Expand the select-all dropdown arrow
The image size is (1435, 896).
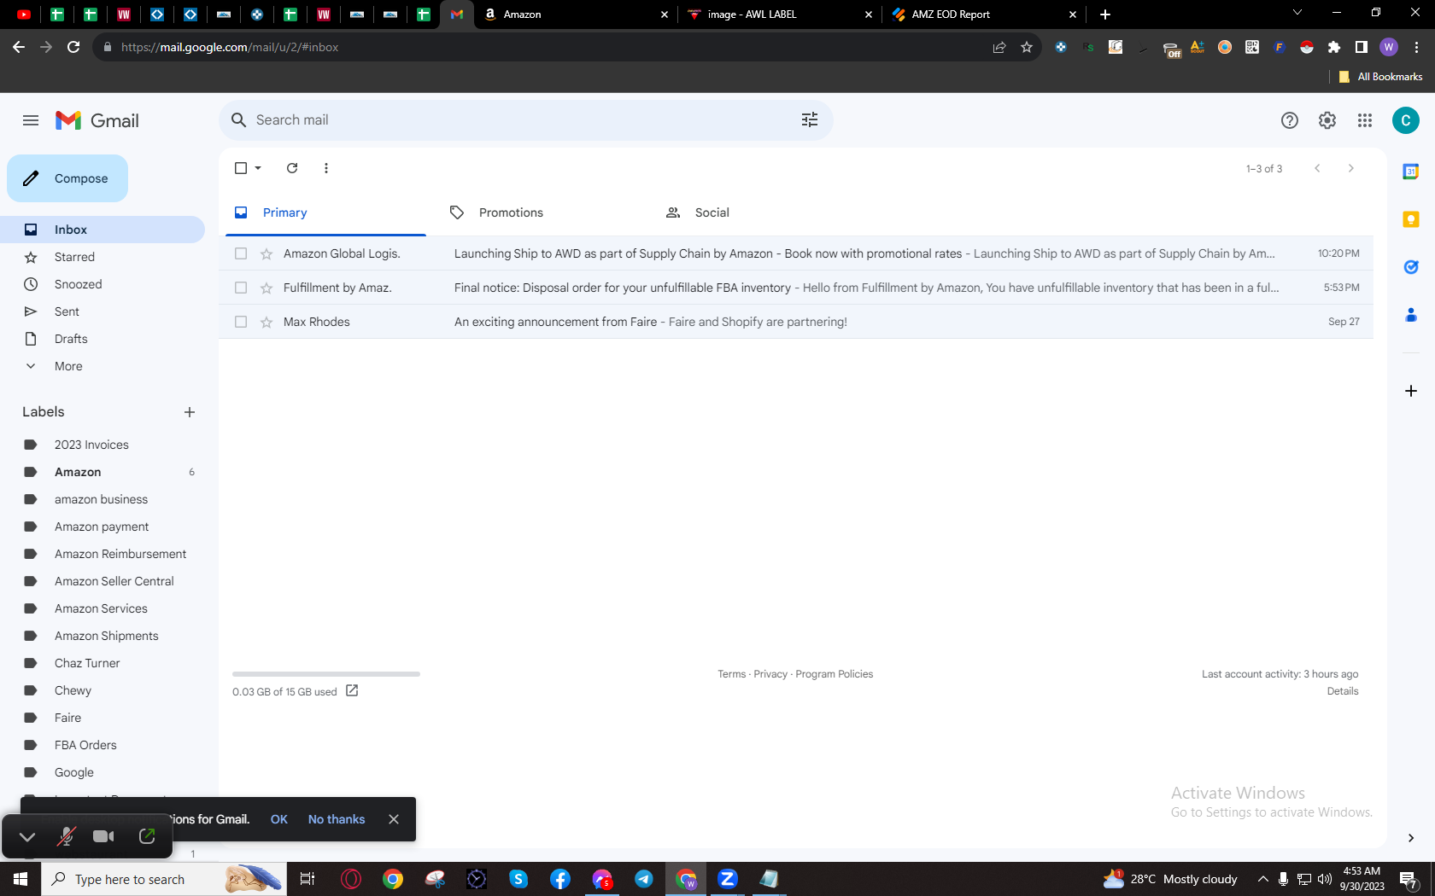pos(258,168)
